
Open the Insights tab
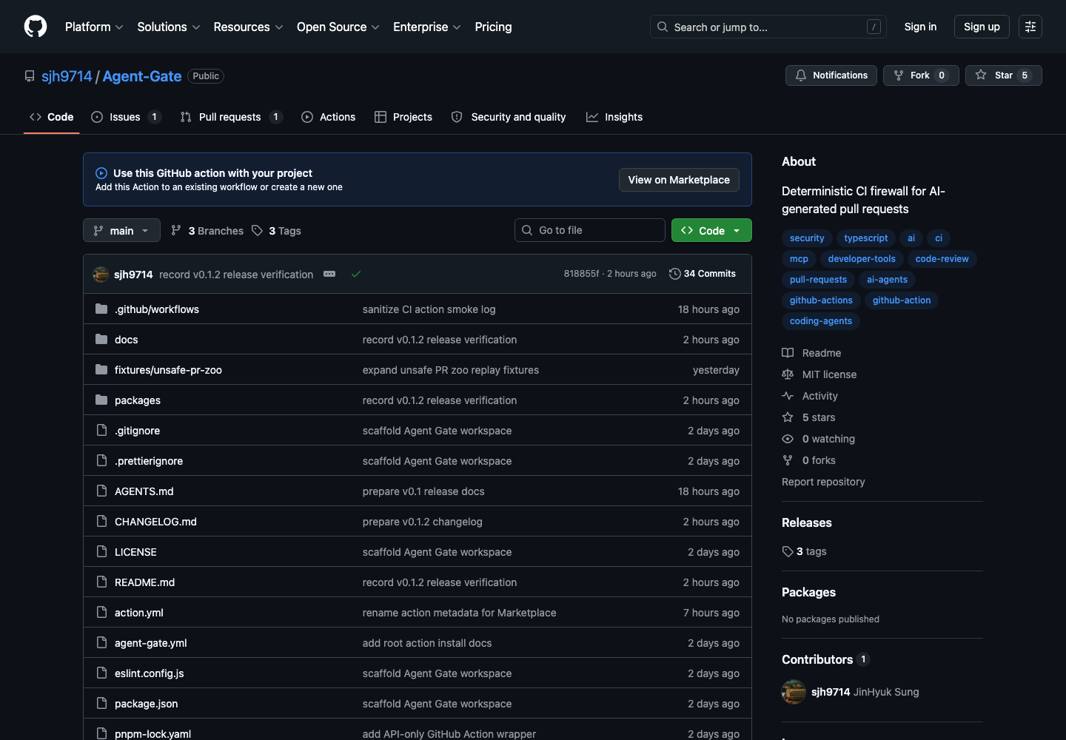coord(614,117)
